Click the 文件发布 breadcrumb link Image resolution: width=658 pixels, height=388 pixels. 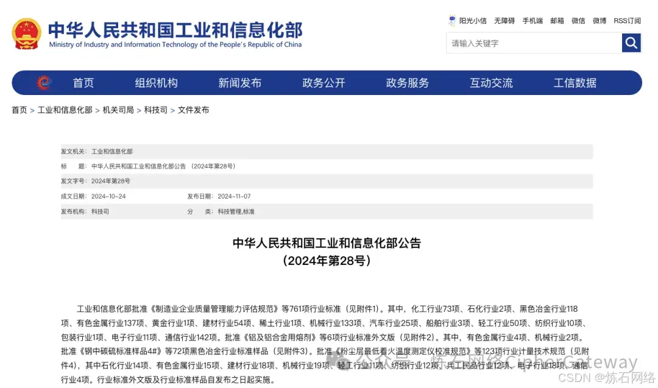pos(194,110)
